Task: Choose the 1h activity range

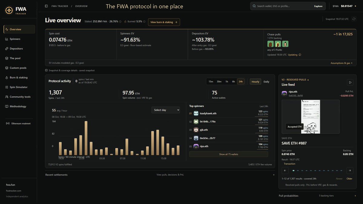Action: pos(227,82)
